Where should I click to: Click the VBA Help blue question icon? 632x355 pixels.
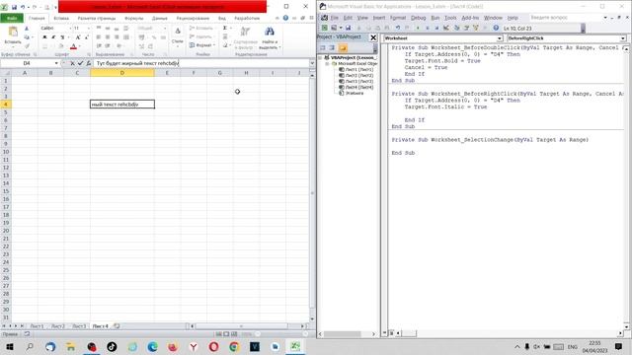click(x=496, y=28)
